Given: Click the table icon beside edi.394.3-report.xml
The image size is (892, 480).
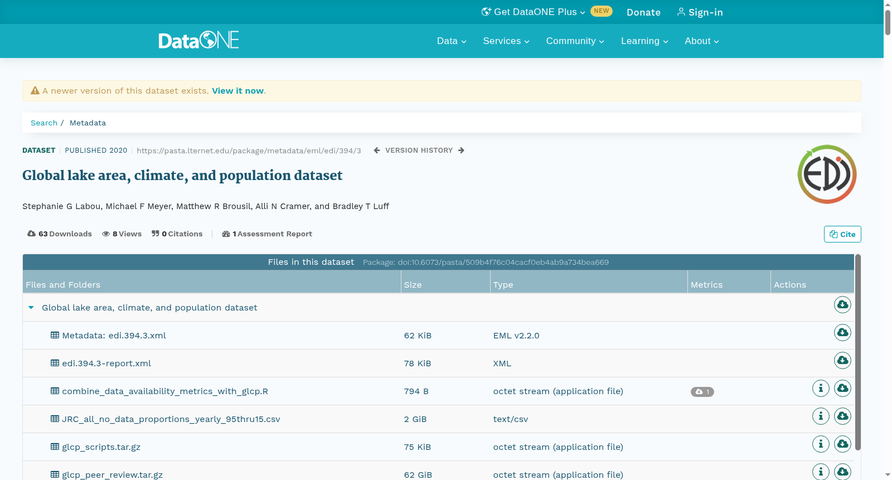Looking at the screenshot, I should point(55,363).
